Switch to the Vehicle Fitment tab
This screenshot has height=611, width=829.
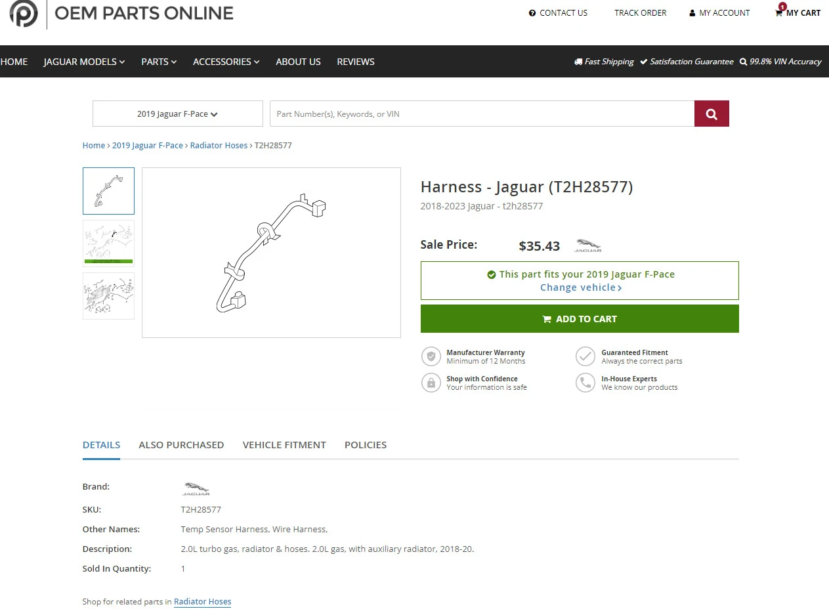point(284,445)
